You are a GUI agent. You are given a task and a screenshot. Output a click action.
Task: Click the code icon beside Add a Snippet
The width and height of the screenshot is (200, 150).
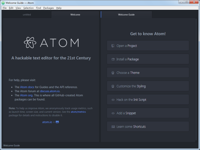point(113,113)
